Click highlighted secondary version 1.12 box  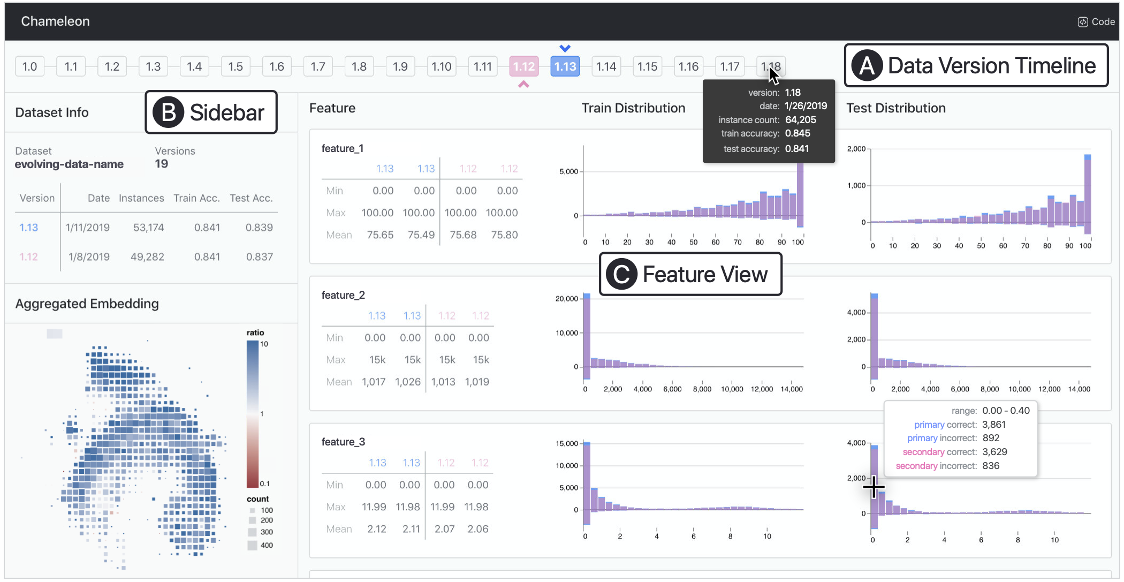point(523,66)
